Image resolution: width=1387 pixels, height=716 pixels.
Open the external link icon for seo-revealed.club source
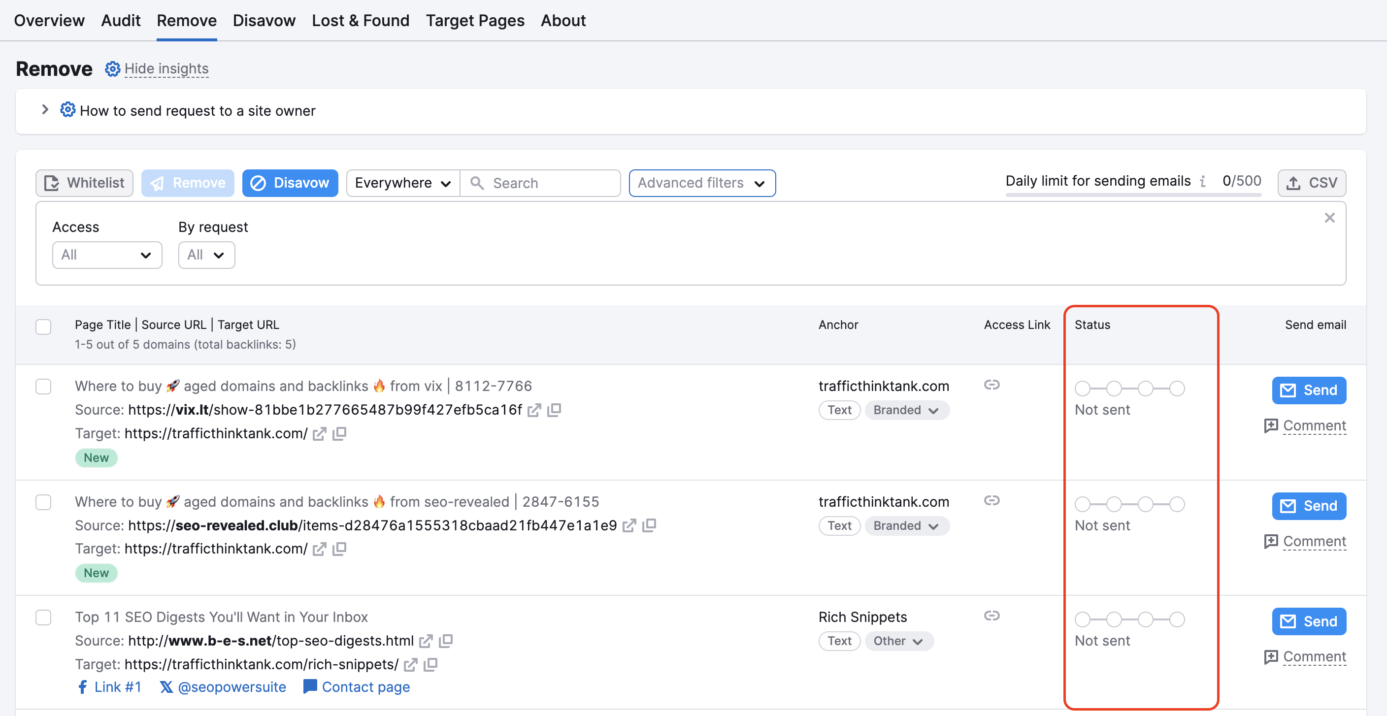[629, 525]
